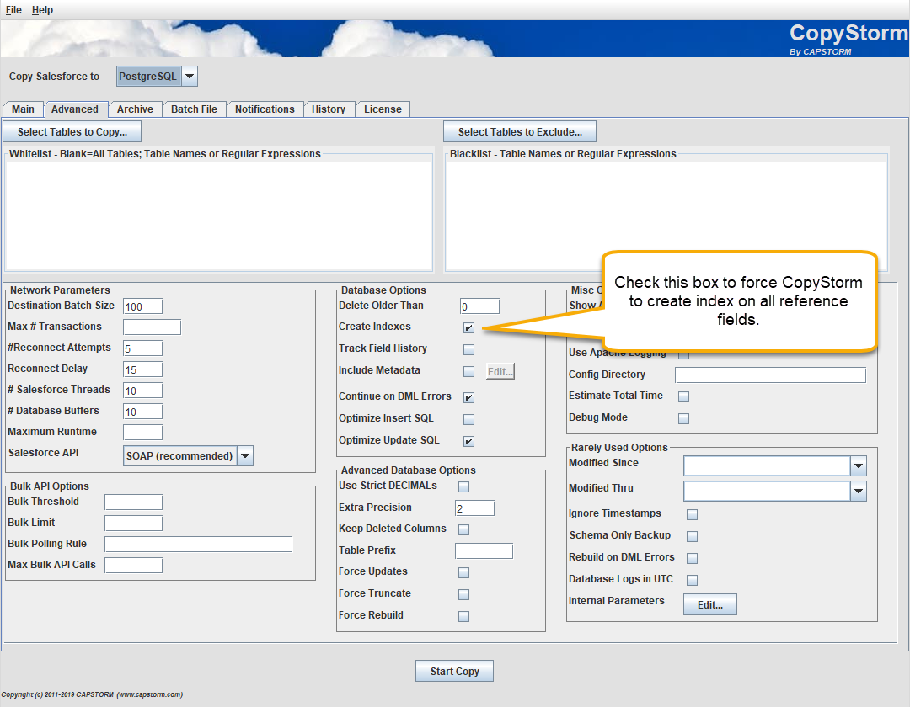
Task: Click inside the Whitelist text area
Action: coord(219,215)
